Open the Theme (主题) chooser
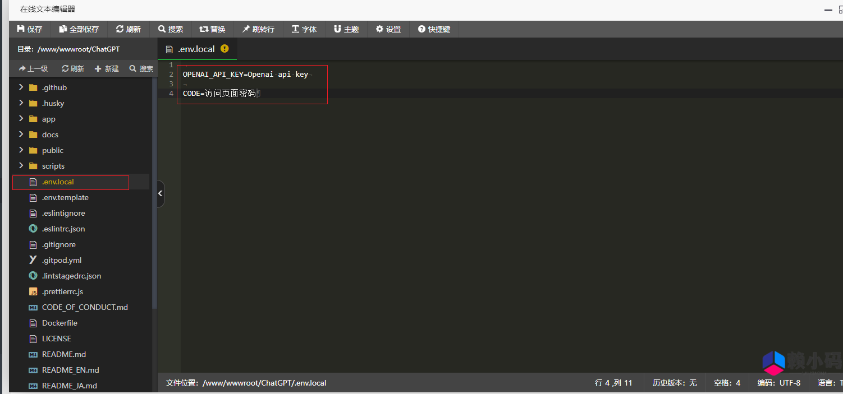 click(x=346, y=29)
